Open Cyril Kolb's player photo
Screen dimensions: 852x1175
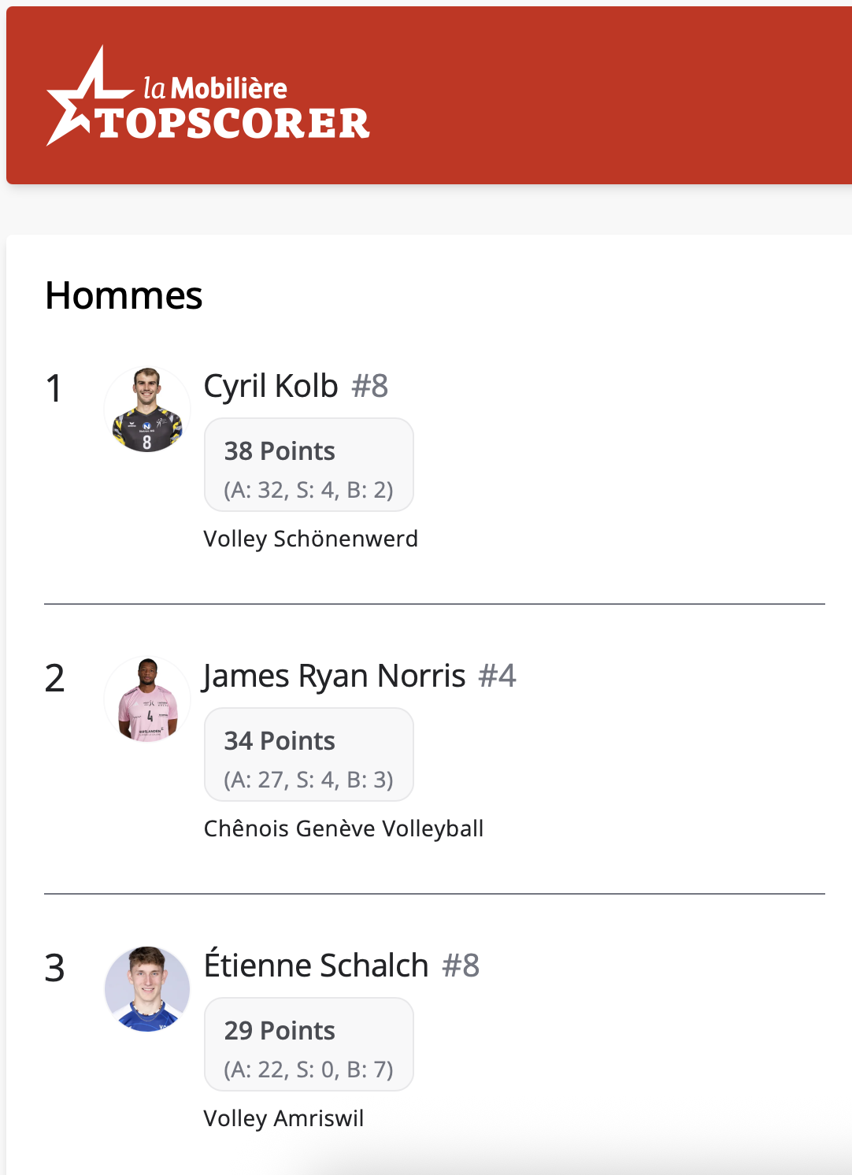(x=147, y=410)
